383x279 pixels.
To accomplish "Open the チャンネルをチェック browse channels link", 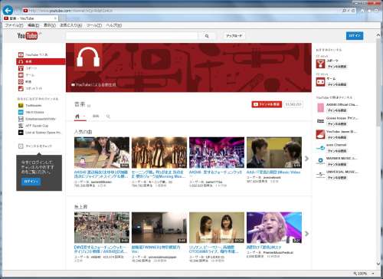I will pos(39,146).
